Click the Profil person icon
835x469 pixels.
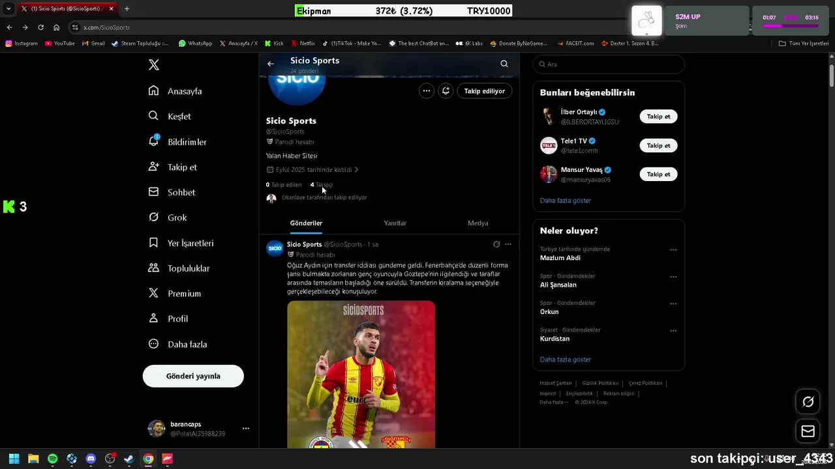(153, 319)
